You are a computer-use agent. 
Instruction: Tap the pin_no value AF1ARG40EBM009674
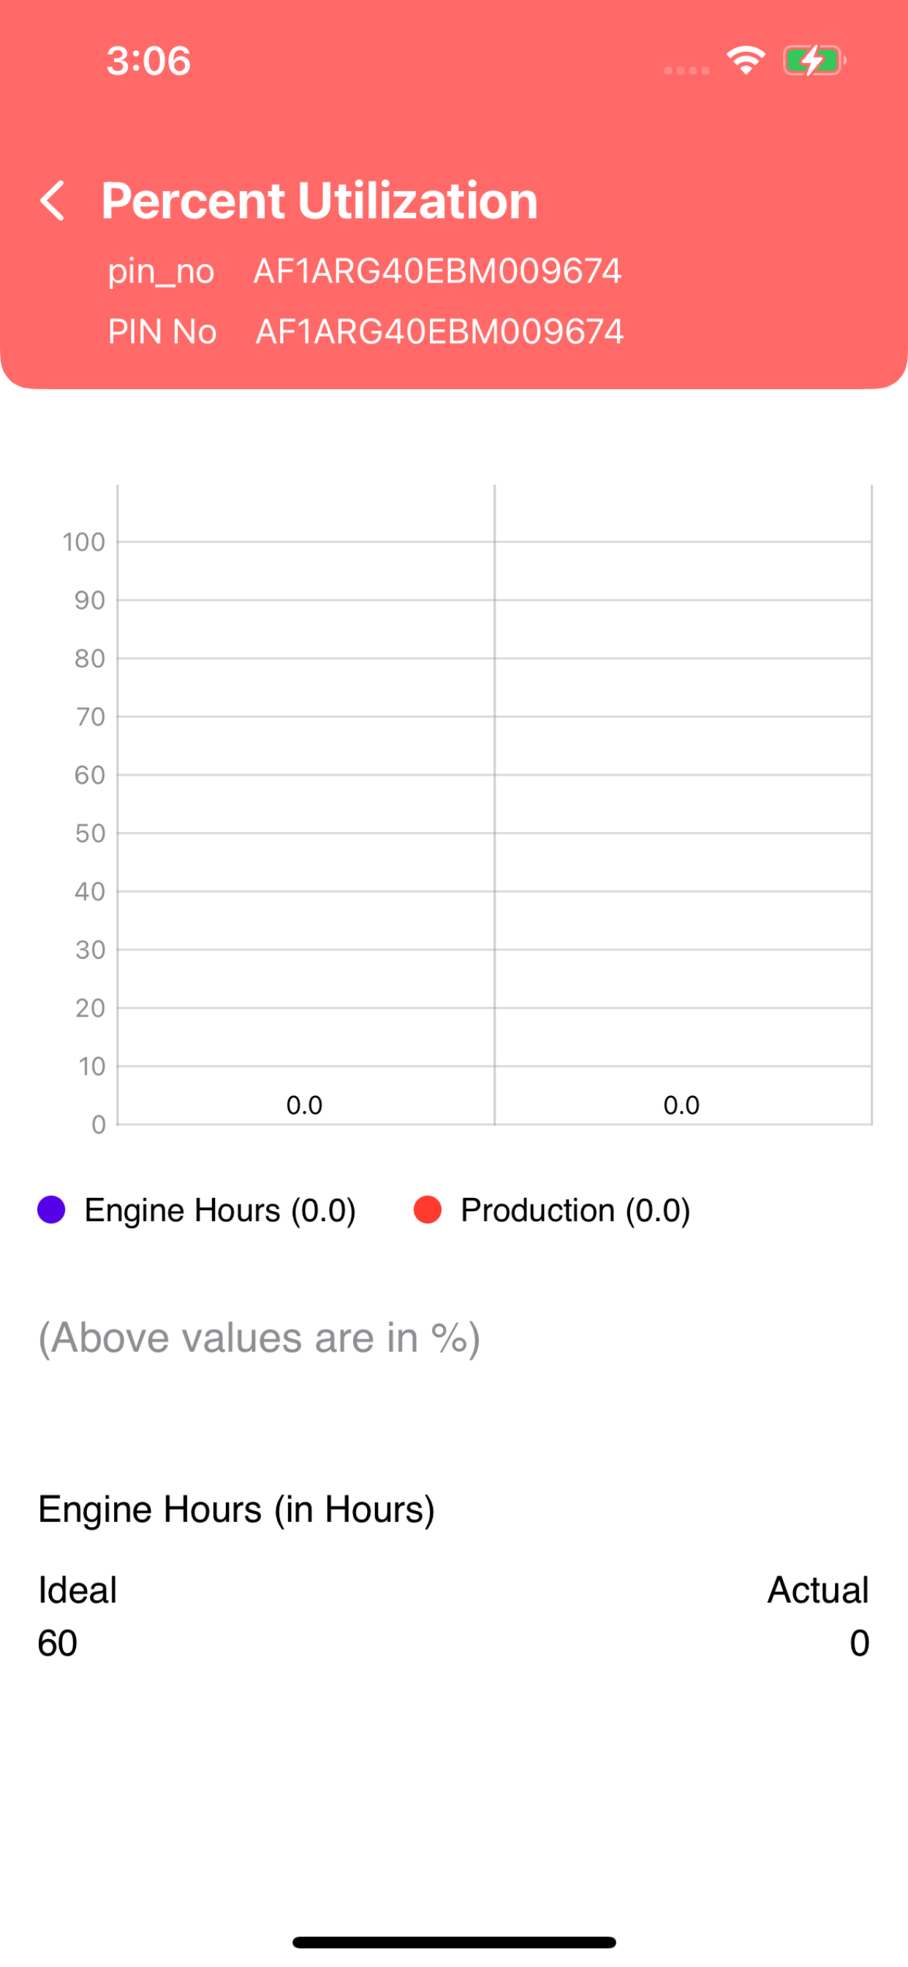[x=437, y=271]
